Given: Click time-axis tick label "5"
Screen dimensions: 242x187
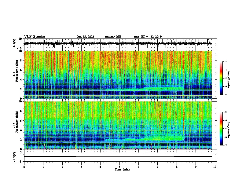Looking at the screenshot, I should point(119,167).
